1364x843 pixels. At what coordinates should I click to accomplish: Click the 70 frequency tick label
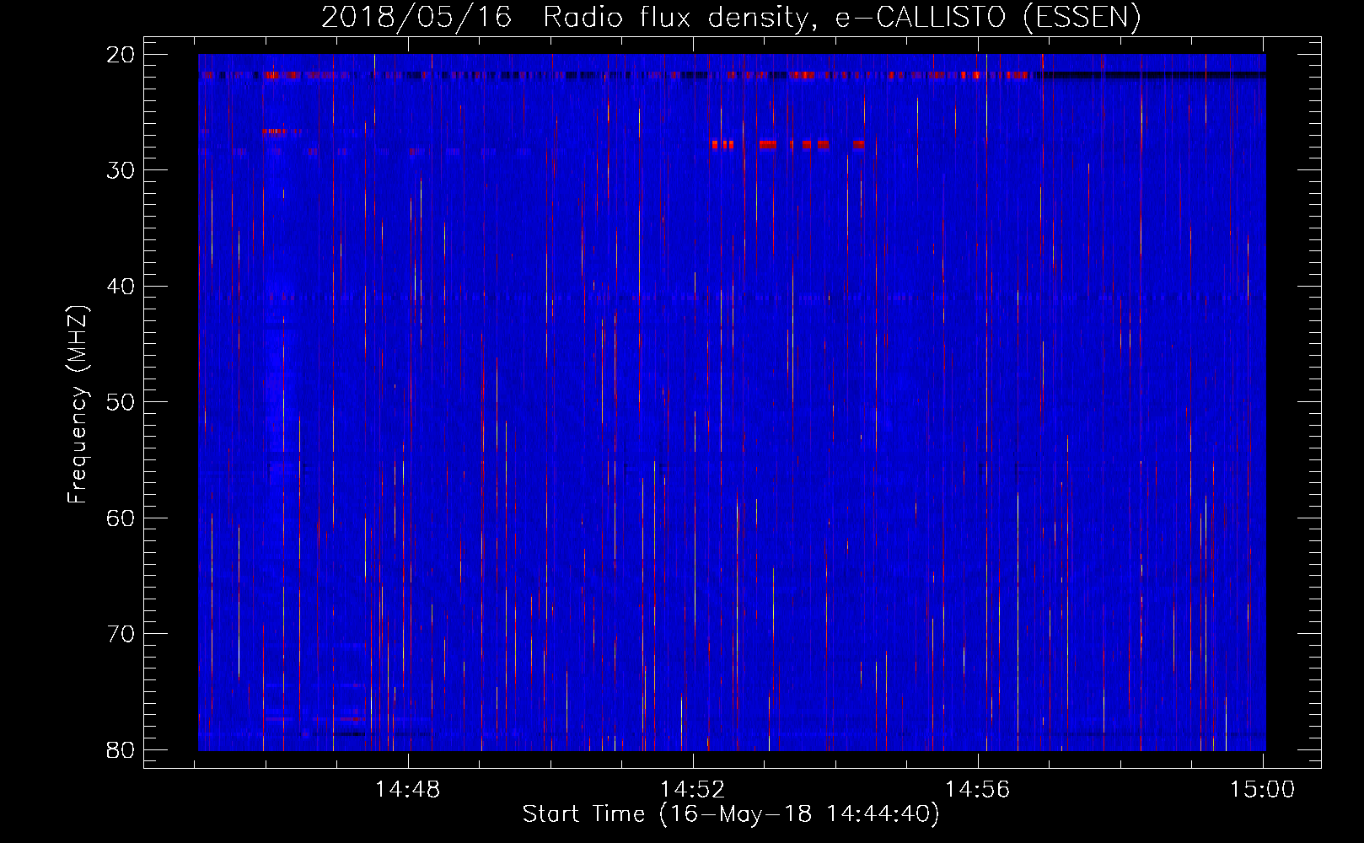[x=121, y=634]
